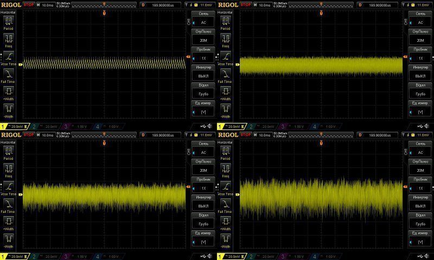Image resolution: width=434 pixels, height=260 pixels.
Task: Click memory waveform position bar, top-left scope
Action: (104, 5)
